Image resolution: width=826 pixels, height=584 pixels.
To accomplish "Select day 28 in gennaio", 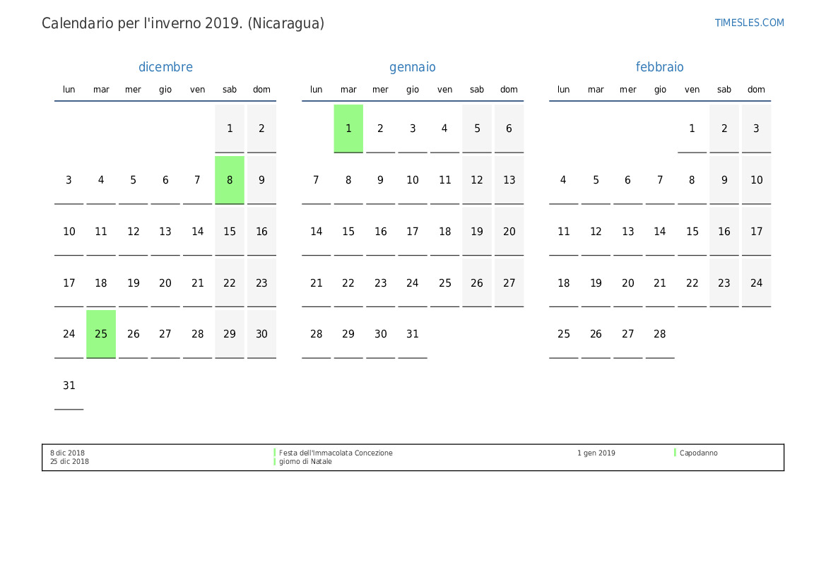I will 316,334.
